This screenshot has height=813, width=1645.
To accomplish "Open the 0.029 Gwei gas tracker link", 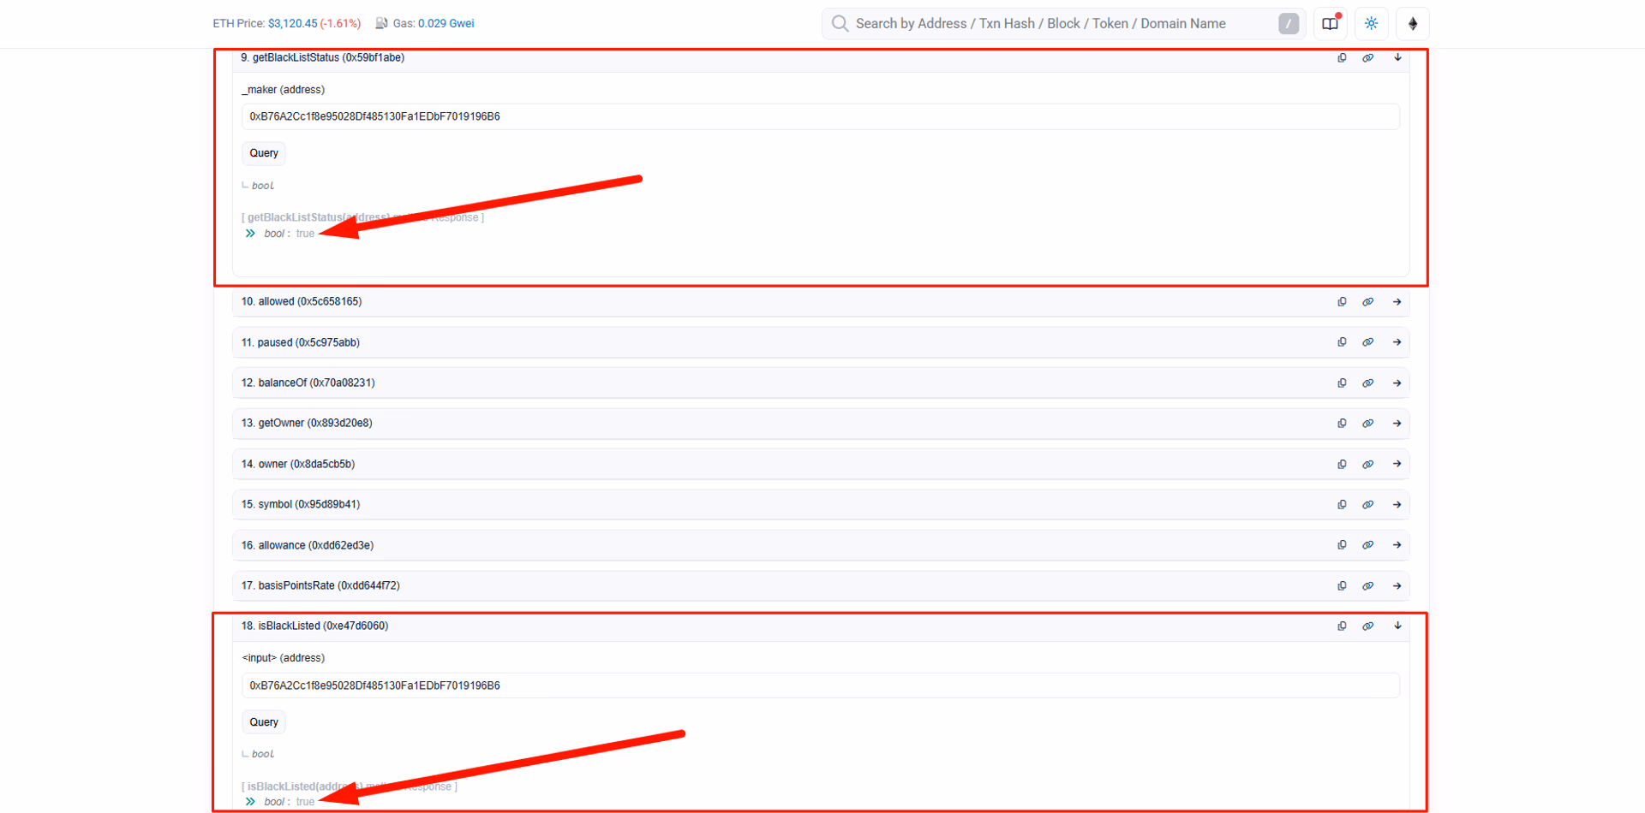I will [446, 24].
